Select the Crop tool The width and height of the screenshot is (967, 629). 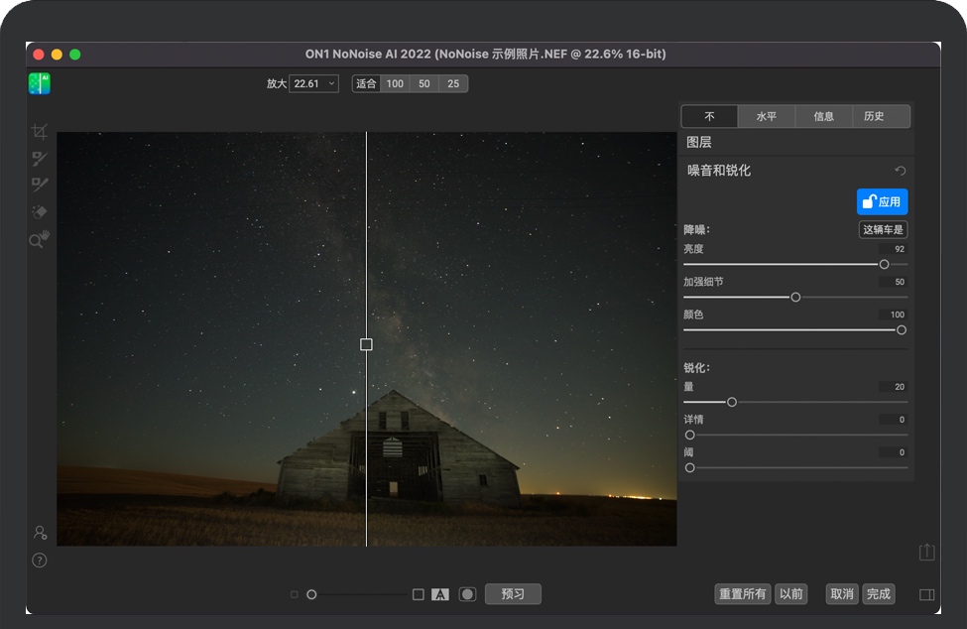click(x=40, y=131)
